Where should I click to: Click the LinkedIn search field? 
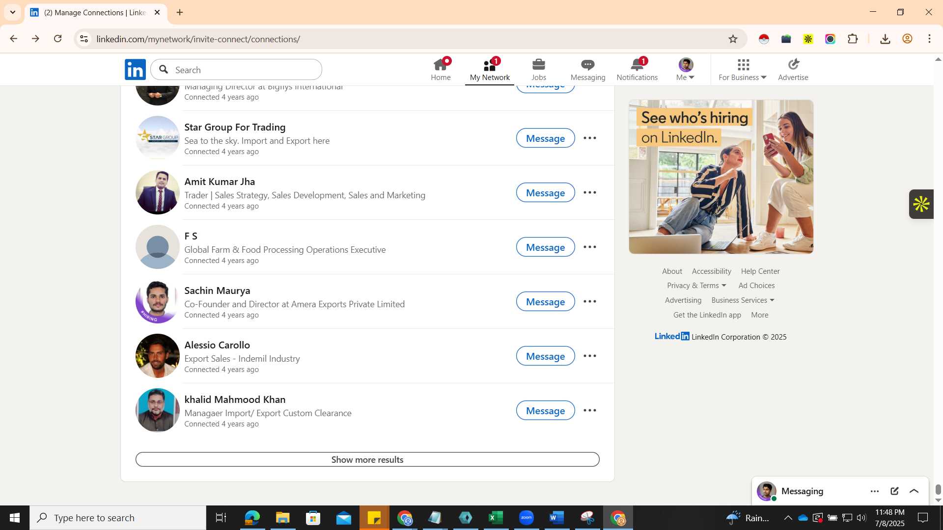236,70
